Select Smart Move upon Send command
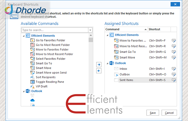188x121 pixels. click(x=51, y=73)
